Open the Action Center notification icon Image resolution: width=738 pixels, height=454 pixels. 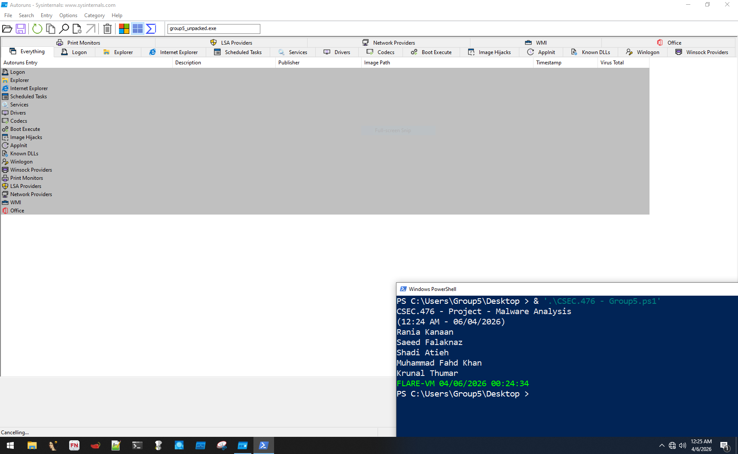click(x=726, y=445)
